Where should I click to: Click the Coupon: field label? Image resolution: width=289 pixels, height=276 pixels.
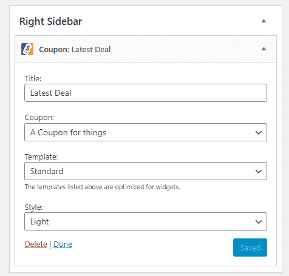[x=39, y=118]
